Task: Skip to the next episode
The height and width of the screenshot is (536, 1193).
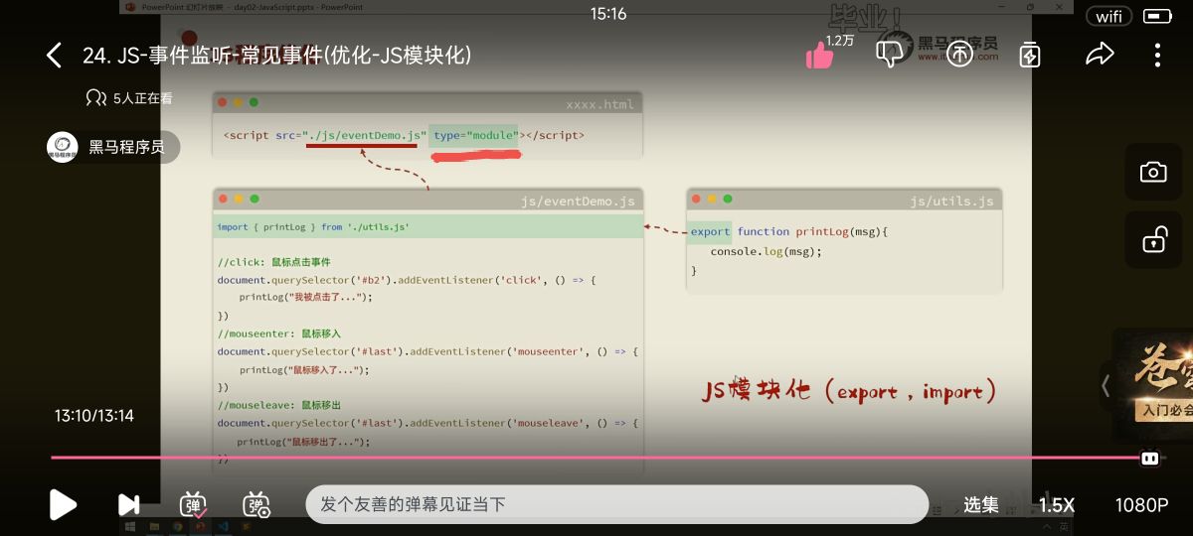Action: [x=129, y=504]
